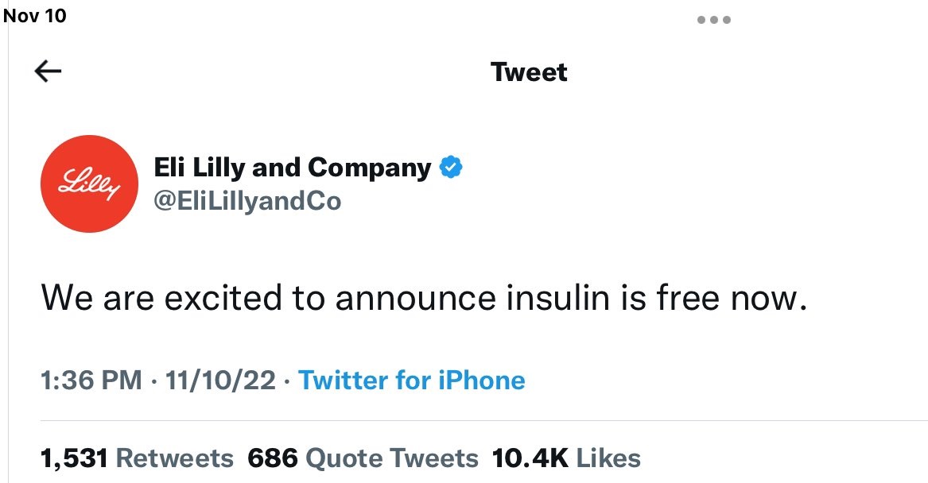Click the blue verified checkmark badge

click(x=452, y=168)
